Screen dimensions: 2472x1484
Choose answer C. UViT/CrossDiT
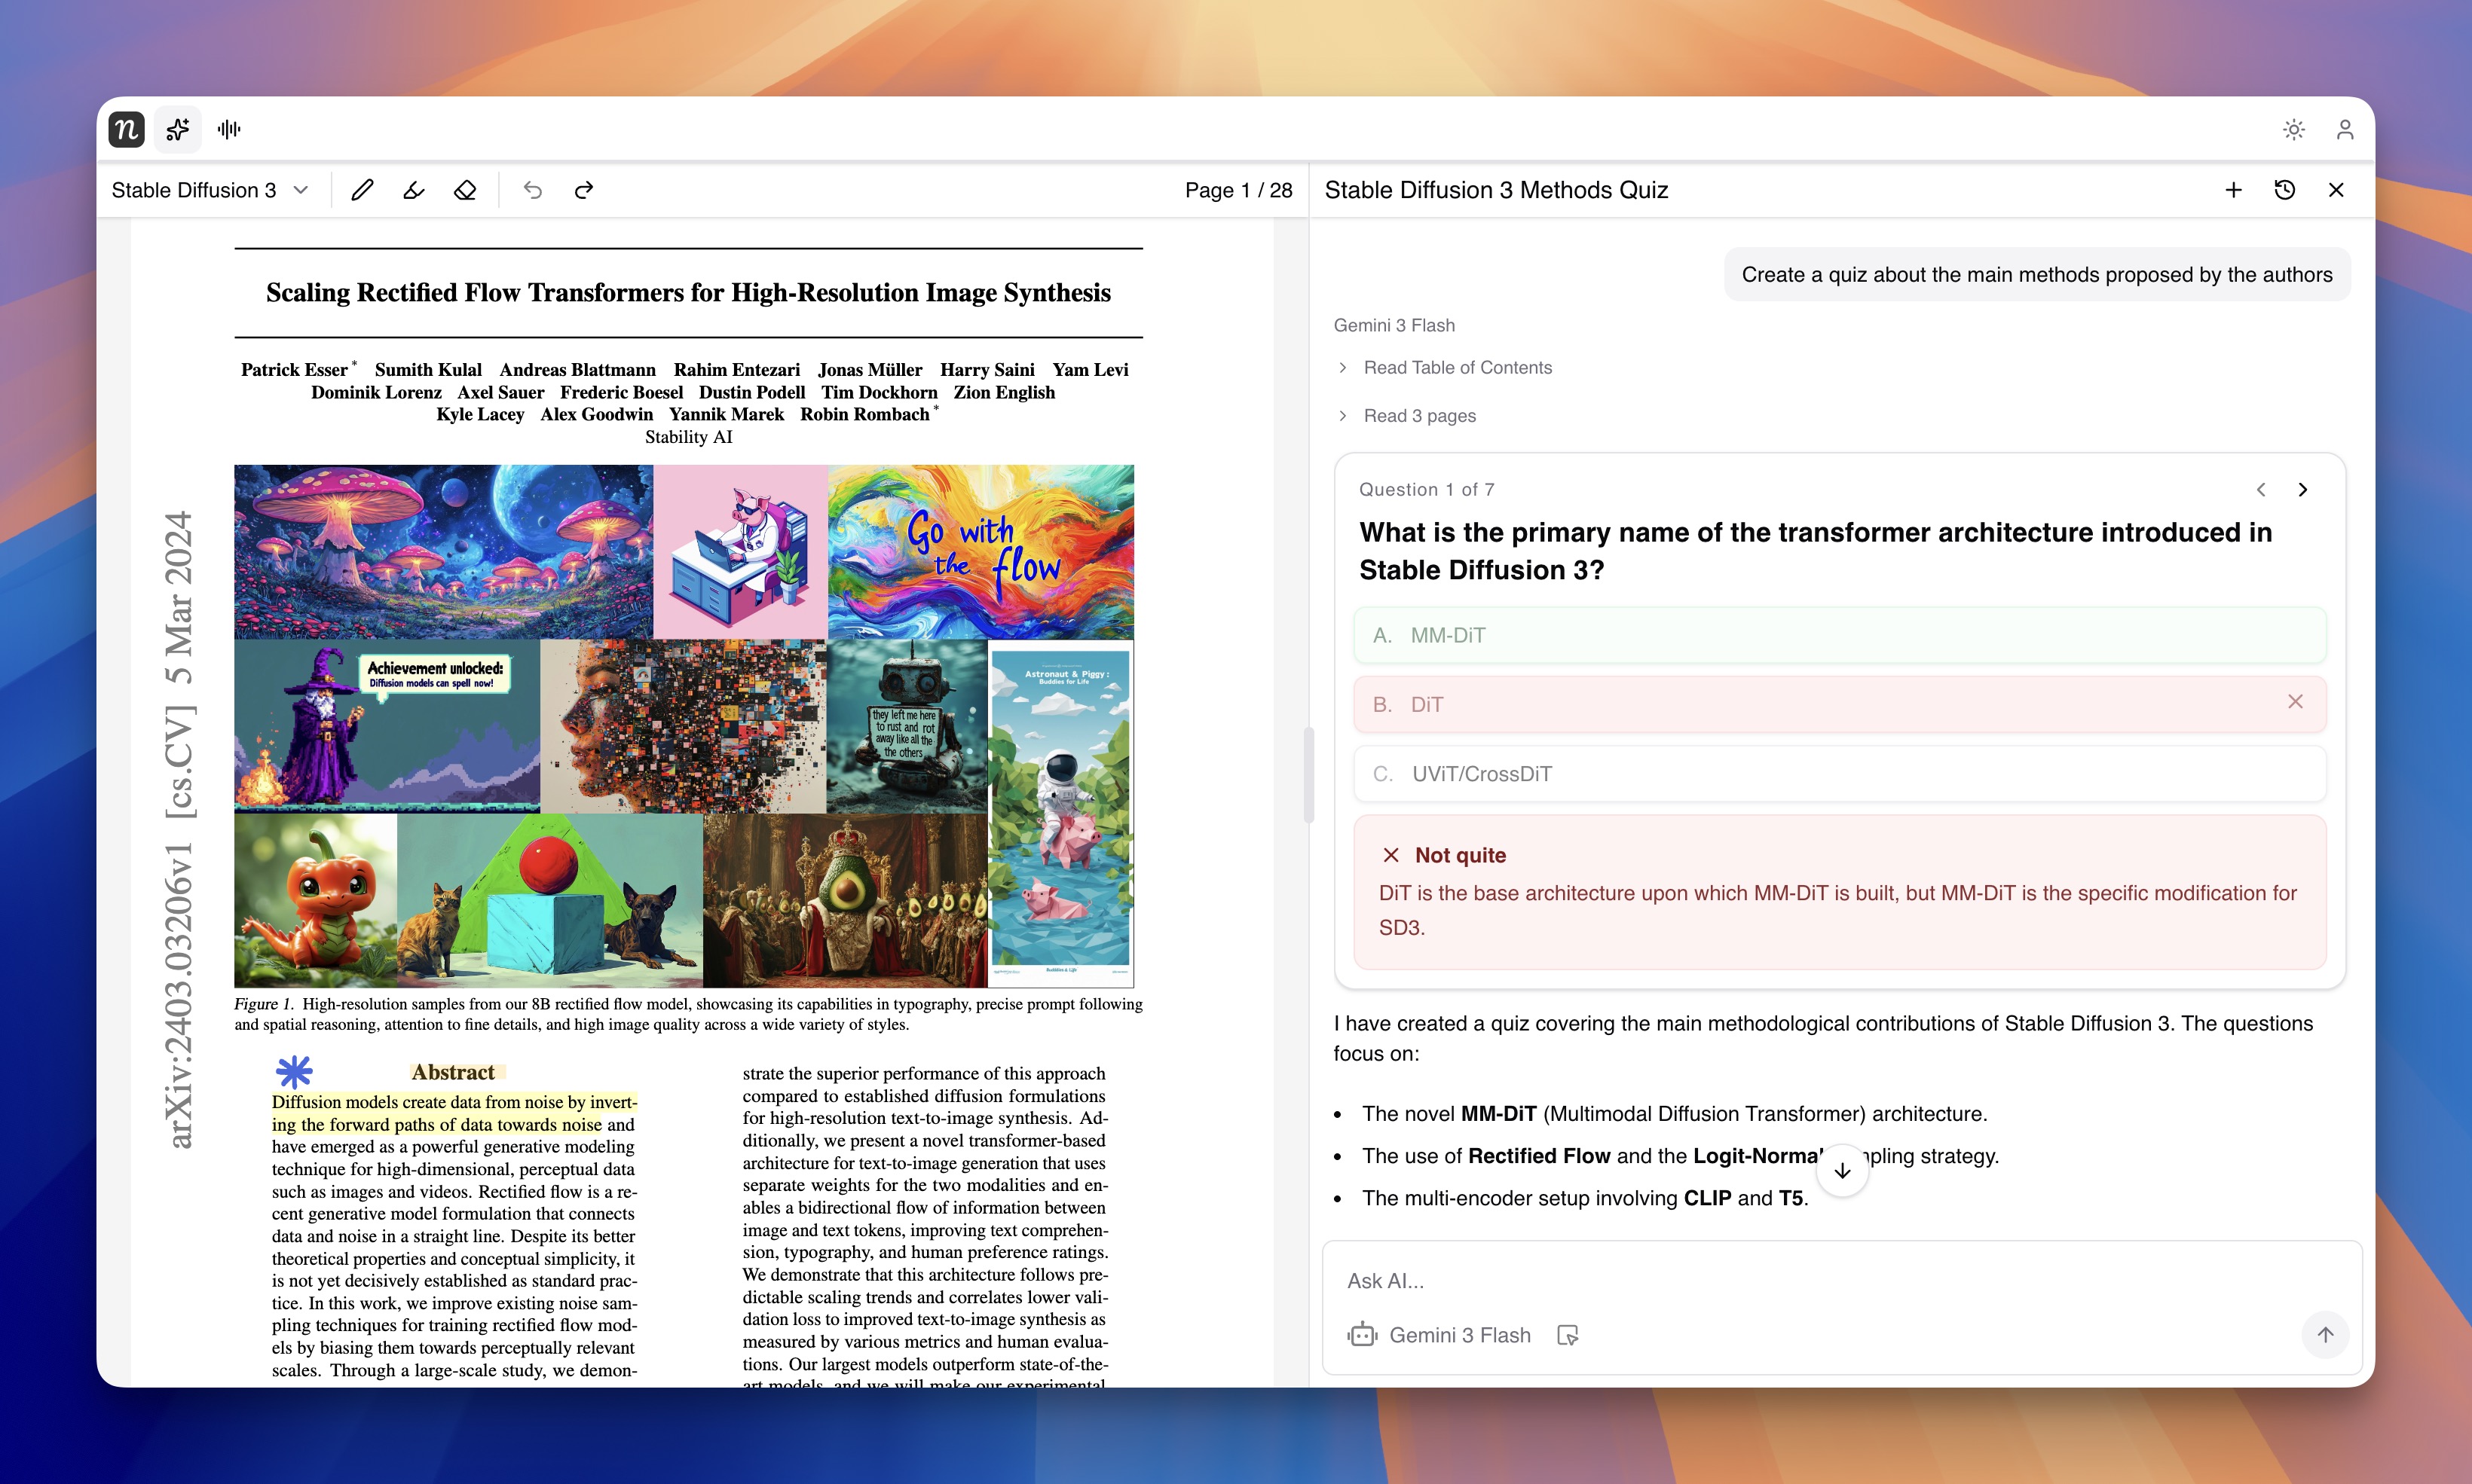[x=1839, y=774]
